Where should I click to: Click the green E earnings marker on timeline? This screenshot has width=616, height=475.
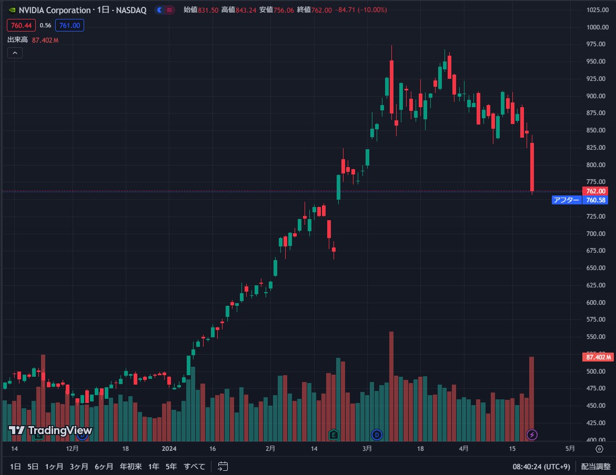coord(333,435)
